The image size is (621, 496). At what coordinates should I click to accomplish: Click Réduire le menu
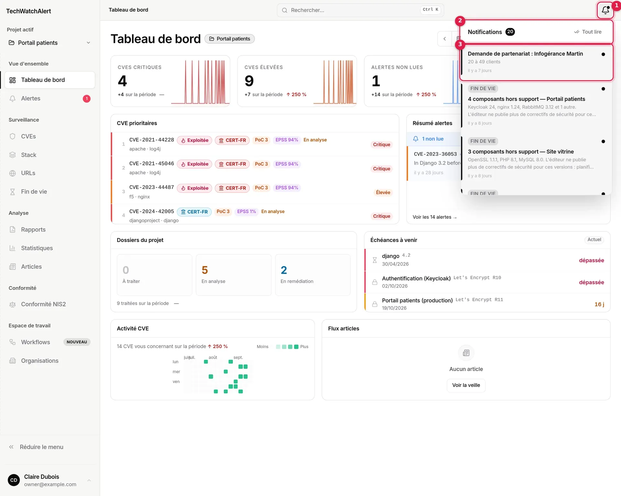tap(50, 447)
